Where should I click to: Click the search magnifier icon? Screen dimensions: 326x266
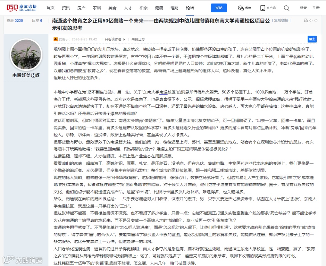[x=286, y=8]
